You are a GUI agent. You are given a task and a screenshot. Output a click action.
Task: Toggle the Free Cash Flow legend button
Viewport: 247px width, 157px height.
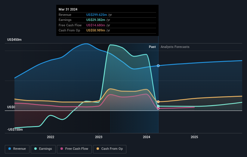point(74,149)
